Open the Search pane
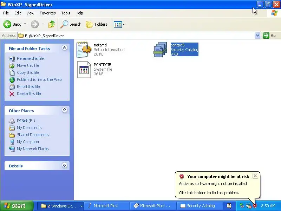This screenshot has width=281, height=211. (x=71, y=24)
